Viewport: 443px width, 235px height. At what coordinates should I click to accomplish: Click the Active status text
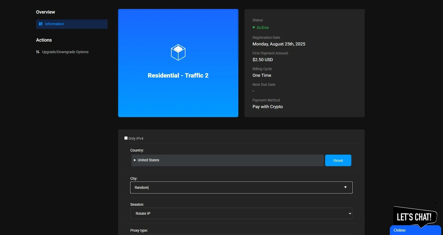262,27
